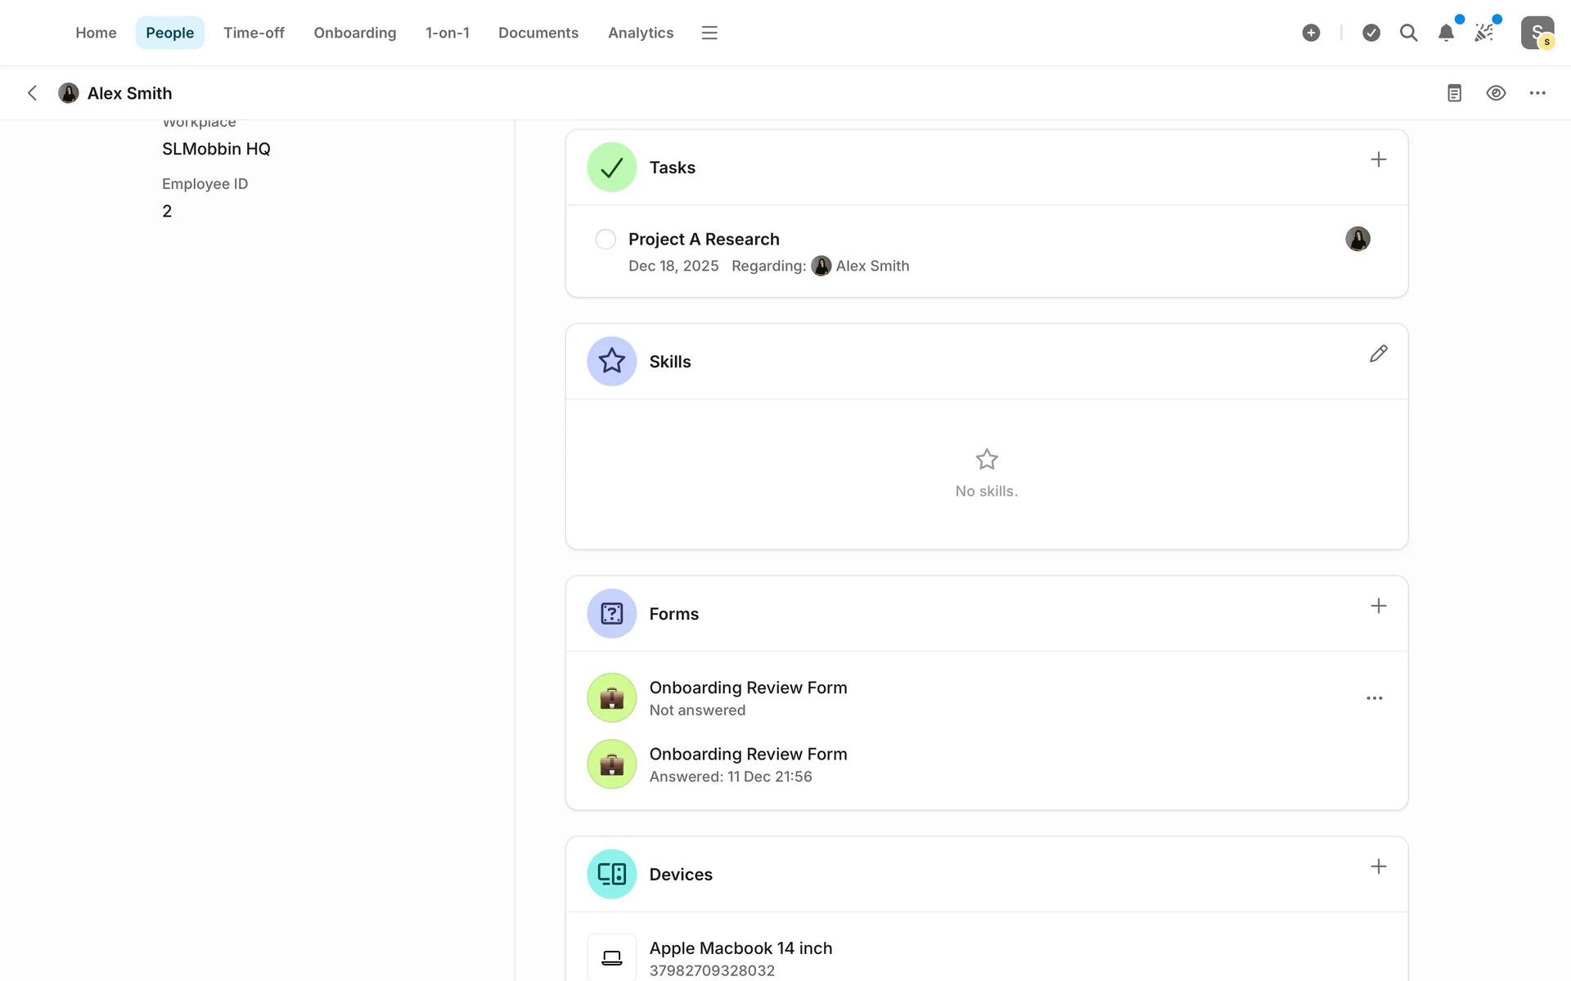
Task: Open the Apple Macbook 14 inch device
Action: coord(740,948)
